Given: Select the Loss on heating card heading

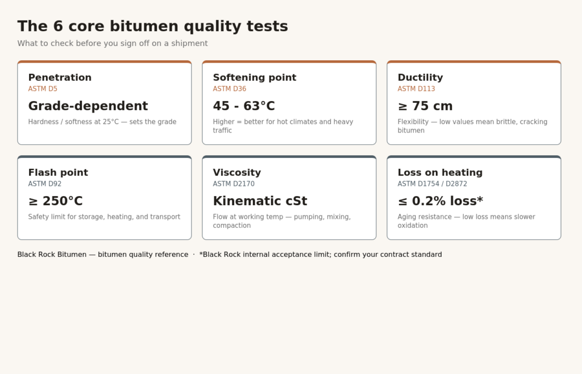Looking at the screenshot, I should click(x=440, y=173).
